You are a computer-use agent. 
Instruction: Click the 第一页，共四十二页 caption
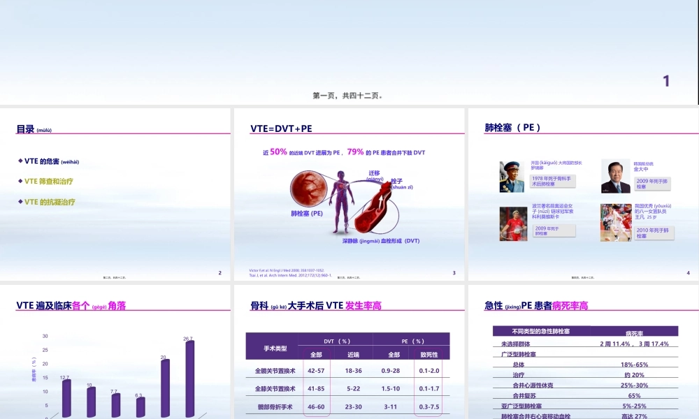(x=348, y=94)
